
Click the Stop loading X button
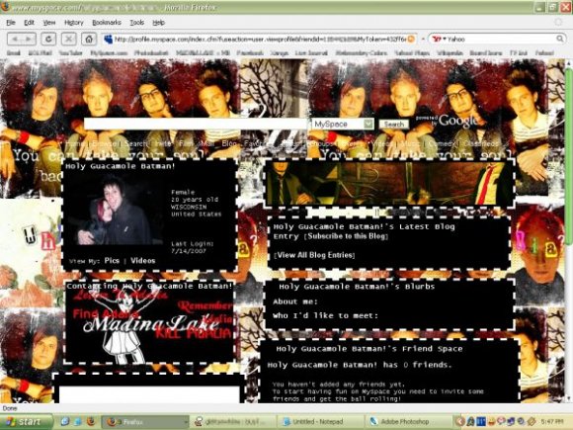[x=68, y=39]
